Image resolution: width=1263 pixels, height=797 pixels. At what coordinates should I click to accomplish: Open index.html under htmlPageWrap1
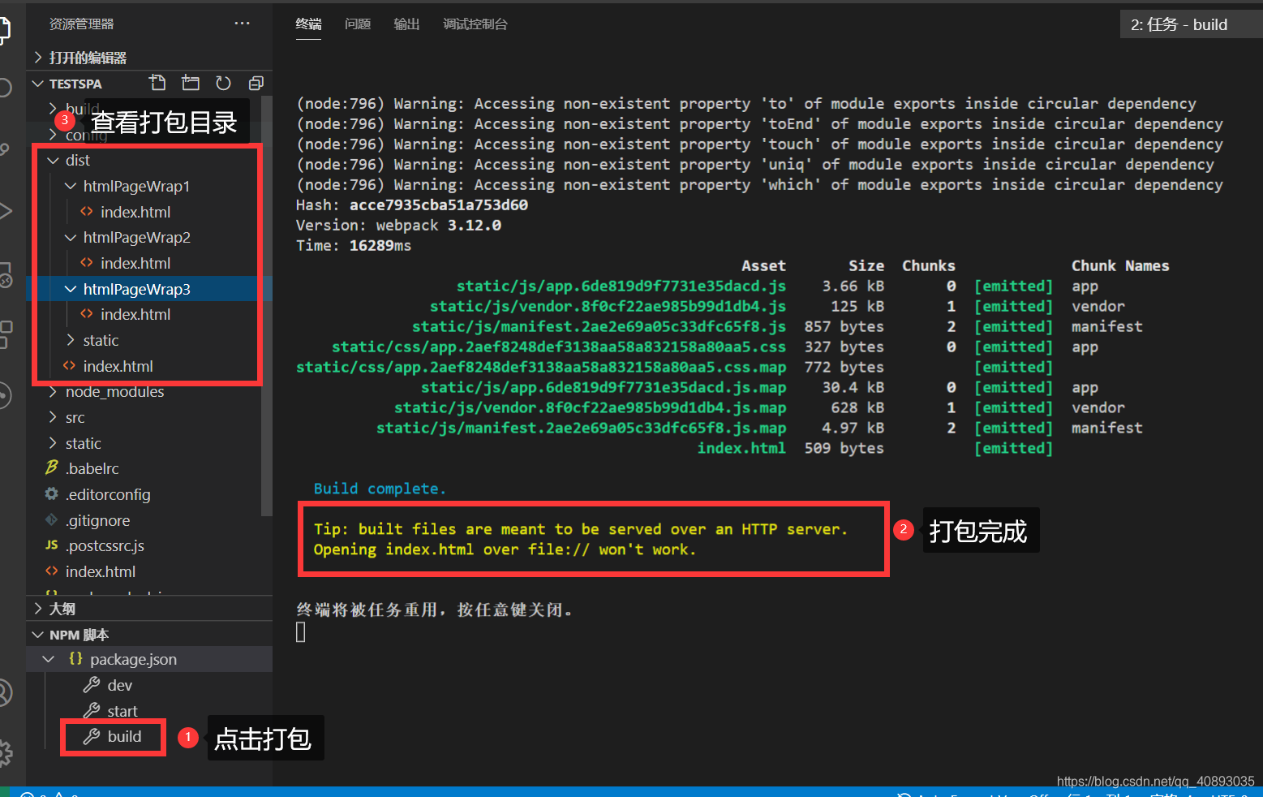[x=135, y=212]
